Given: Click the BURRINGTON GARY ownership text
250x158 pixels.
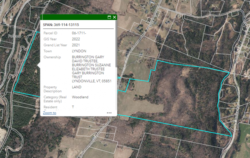Looking at the screenshot, I should coord(88,57).
